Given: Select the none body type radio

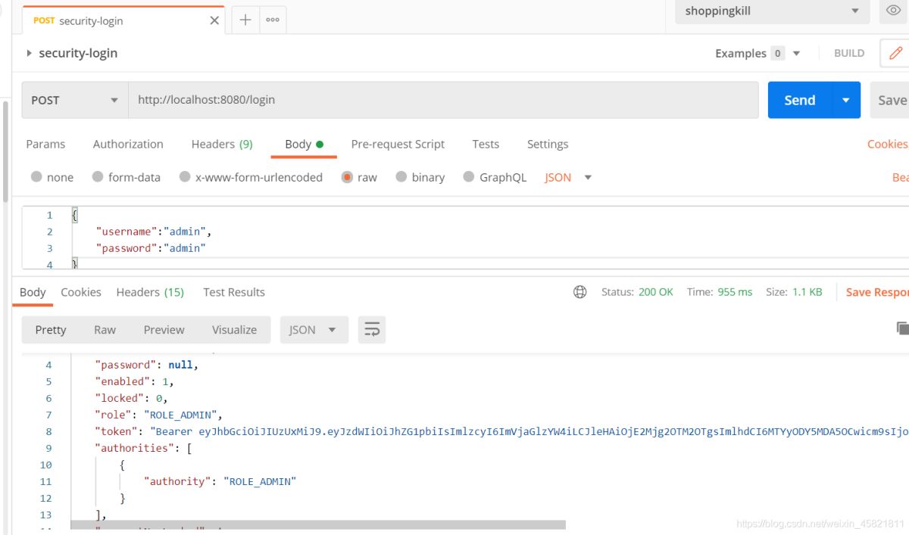Looking at the screenshot, I should coord(36,177).
